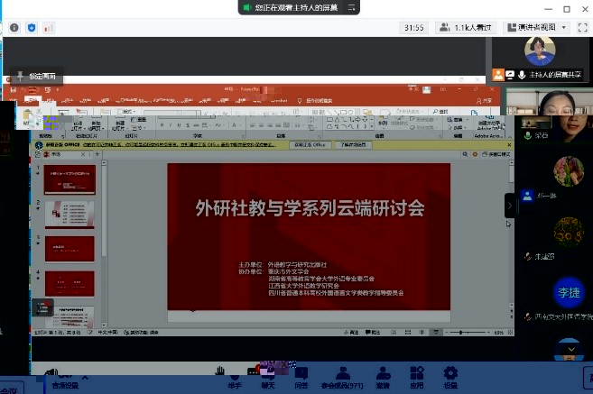This screenshot has width=593, height=394.
Task: Open participants list (971)
Action: click(x=342, y=377)
